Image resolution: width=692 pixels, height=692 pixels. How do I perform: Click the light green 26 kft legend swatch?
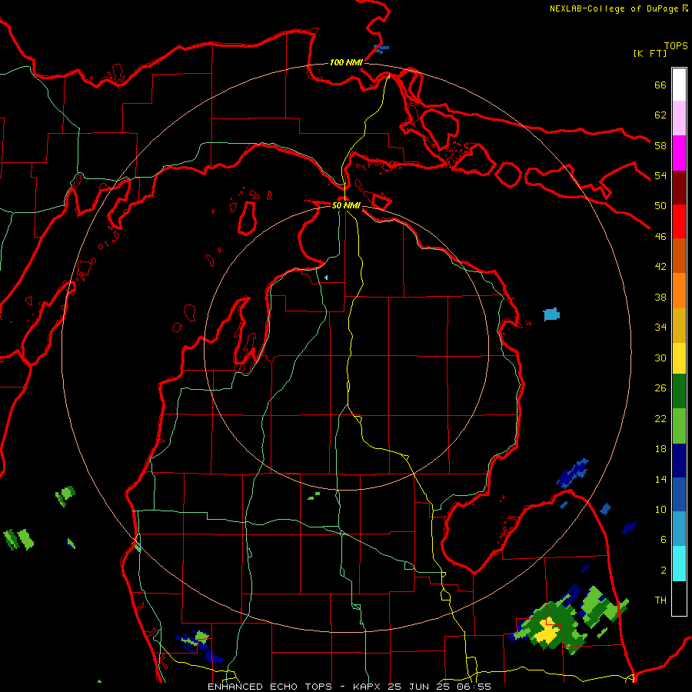(x=679, y=426)
